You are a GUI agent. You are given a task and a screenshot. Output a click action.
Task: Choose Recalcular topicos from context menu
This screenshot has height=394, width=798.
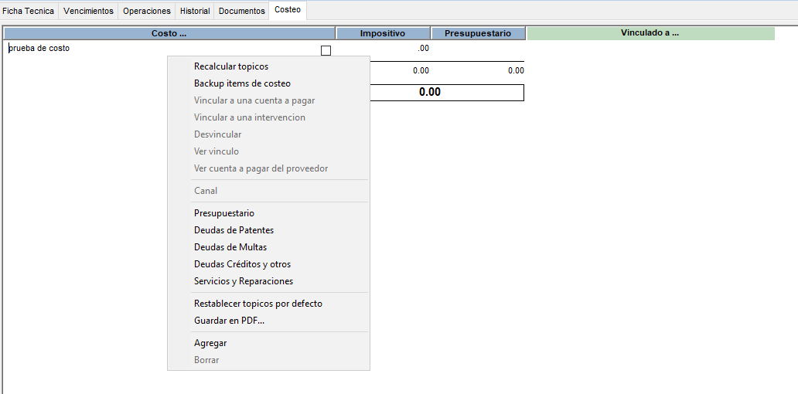point(231,66)
